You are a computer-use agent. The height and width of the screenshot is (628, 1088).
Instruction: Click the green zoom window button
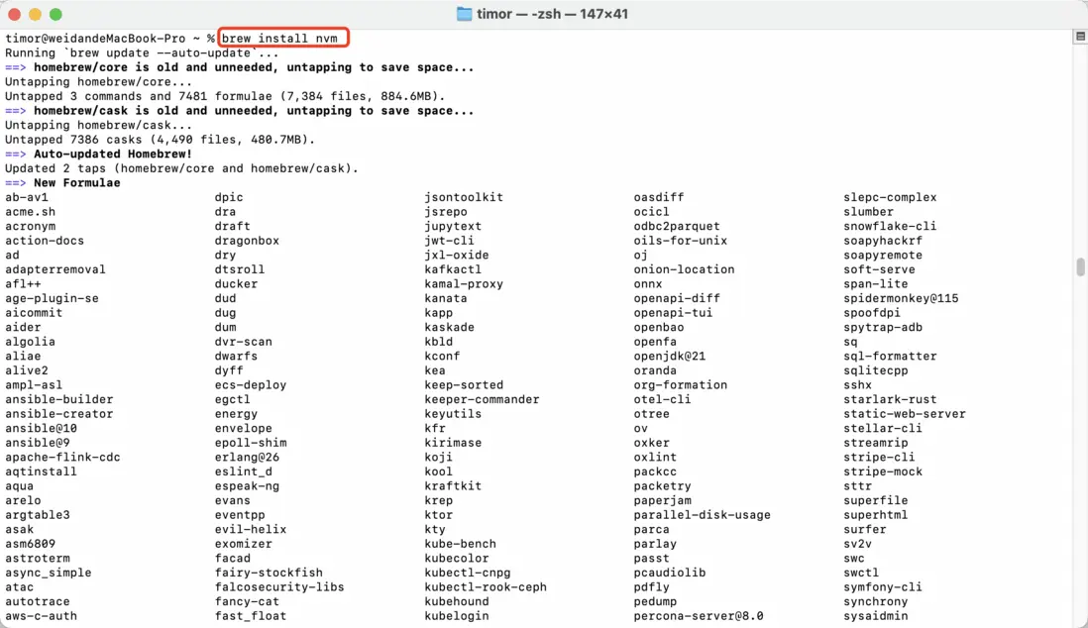point(56,14)
